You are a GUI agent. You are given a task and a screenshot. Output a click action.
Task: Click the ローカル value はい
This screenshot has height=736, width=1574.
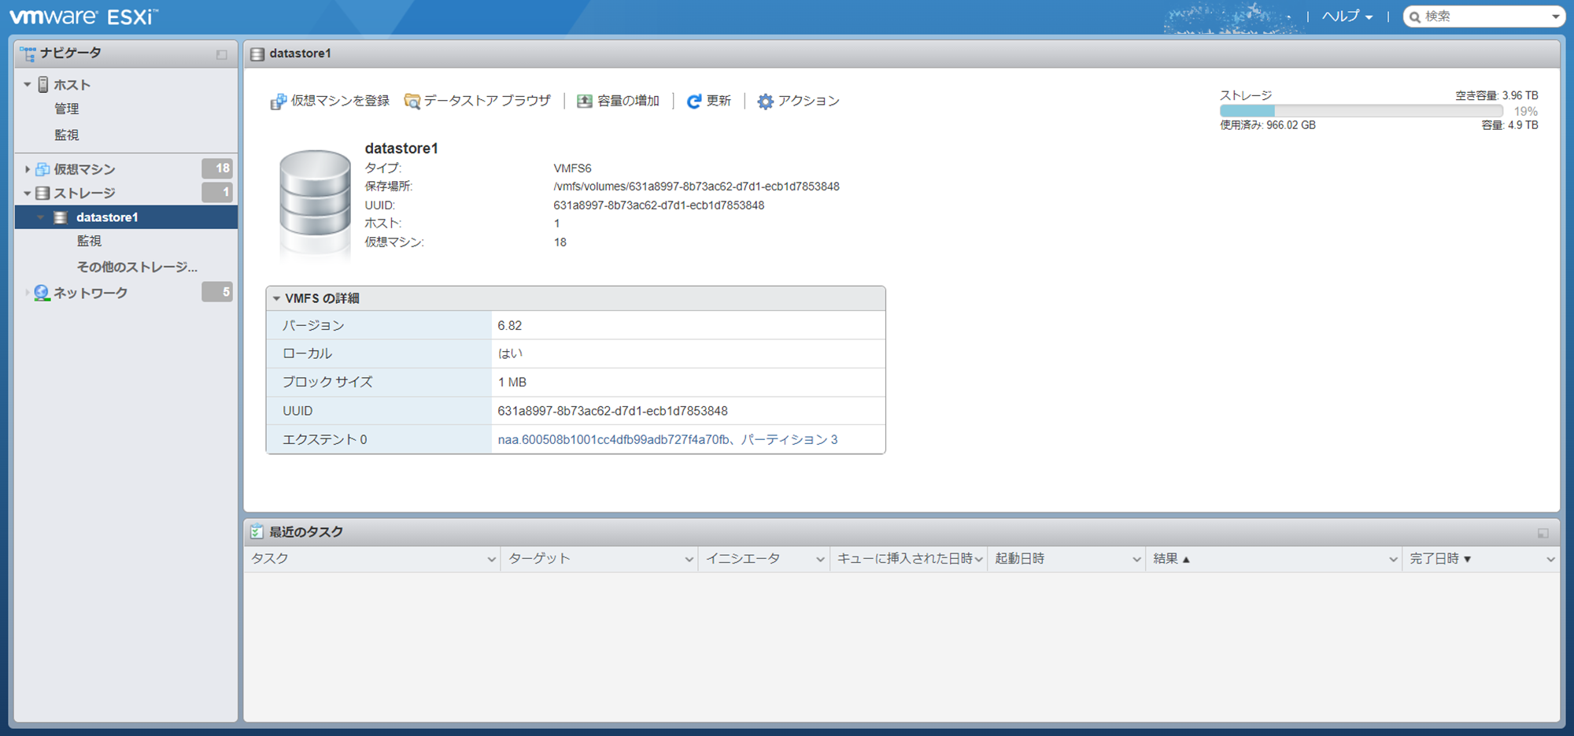510,353
